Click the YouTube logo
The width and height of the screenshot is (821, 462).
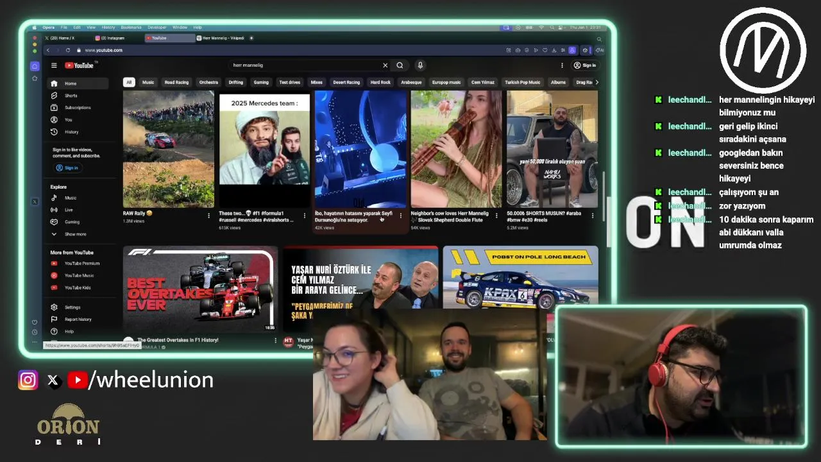[80, 65]
